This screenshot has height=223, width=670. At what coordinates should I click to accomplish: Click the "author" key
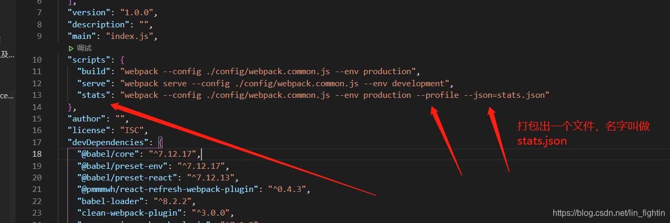coord(86,119)
